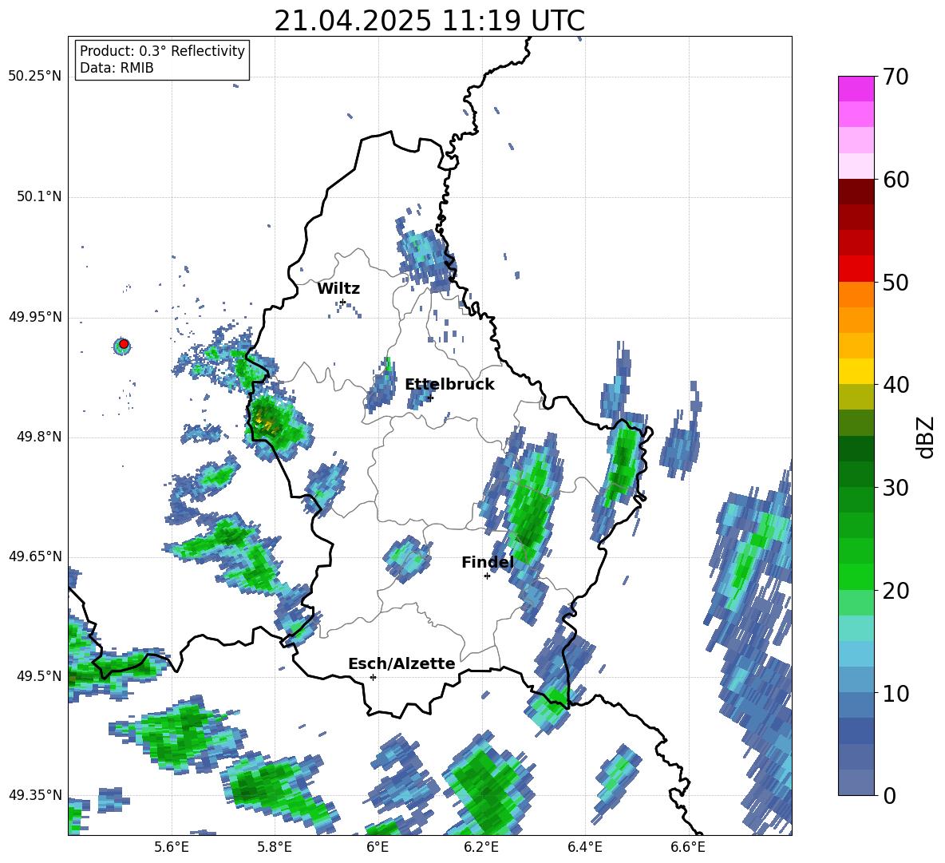This screenshot has width=945, height=863.
Task: Pick the dark red swatch just below 60 dBZ
Action: [856, 192]
